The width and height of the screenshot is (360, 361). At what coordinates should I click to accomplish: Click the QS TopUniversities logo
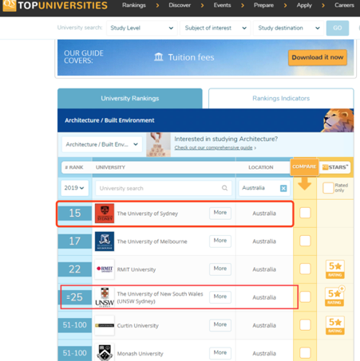coord(55,6)
